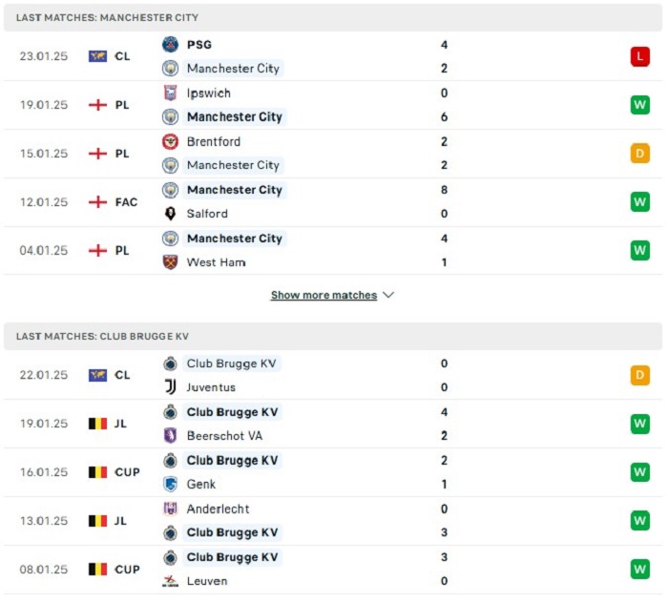Screen dimensions: 668x603
Task: Click the Salford club crest icon
Action: (170, 214)
